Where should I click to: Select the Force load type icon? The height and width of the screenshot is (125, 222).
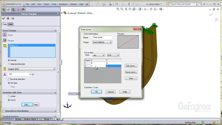coord(5,35)
